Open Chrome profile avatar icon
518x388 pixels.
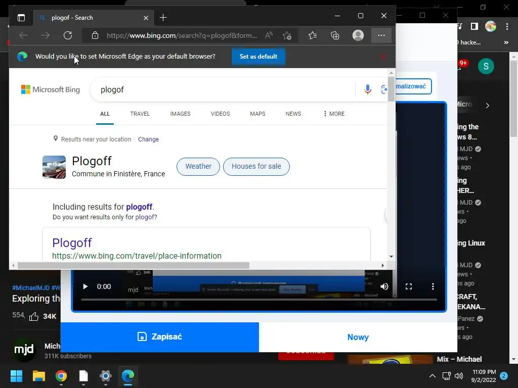491,26
